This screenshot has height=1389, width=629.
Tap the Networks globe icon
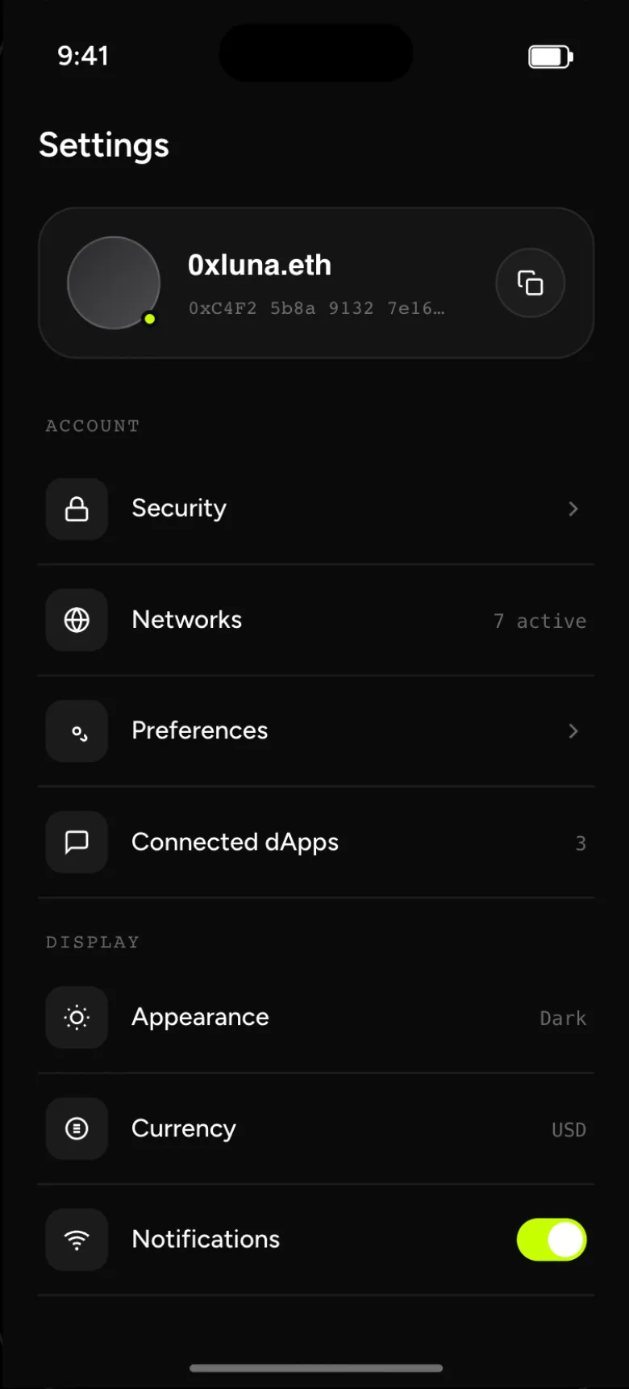77,620
